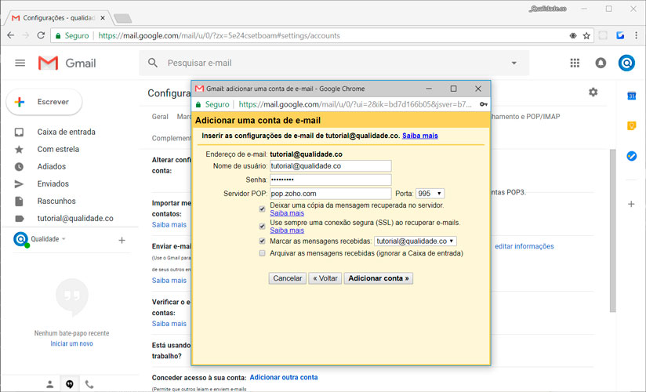Click Escrever compose button
The width and height of the screenshot is (646, 392).
click(x=44, y=102)
